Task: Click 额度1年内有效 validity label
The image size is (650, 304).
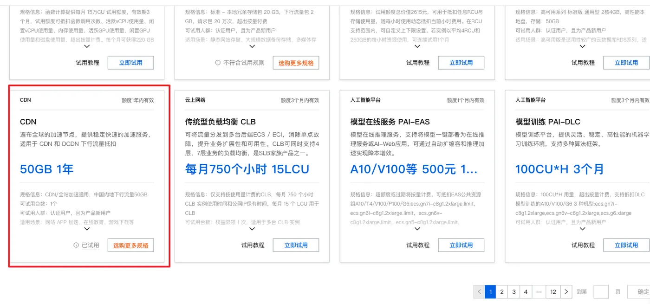Action: tap(137, 100)
